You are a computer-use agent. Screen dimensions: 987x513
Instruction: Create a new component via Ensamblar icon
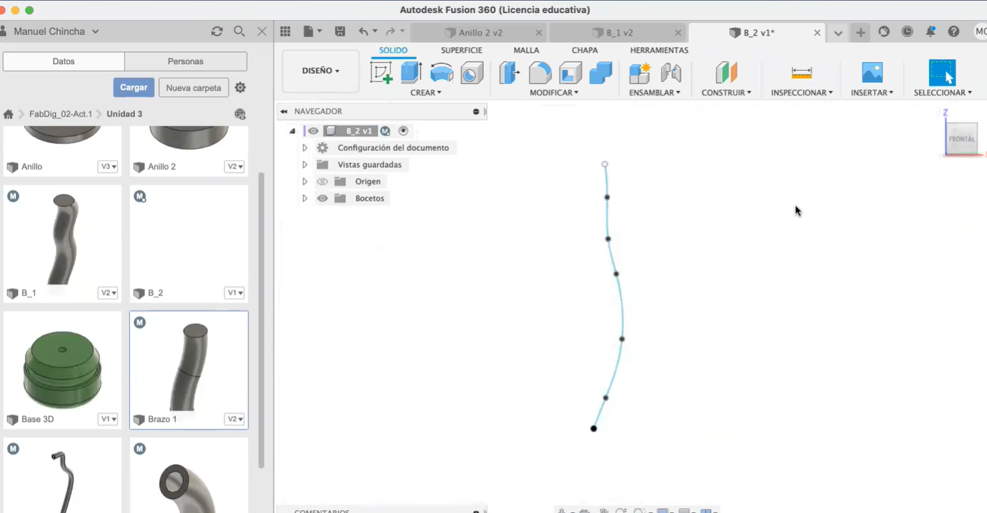tap(638, 72)
